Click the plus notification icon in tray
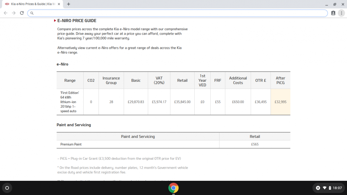This screenshot has width=347, height=195. 318,188
